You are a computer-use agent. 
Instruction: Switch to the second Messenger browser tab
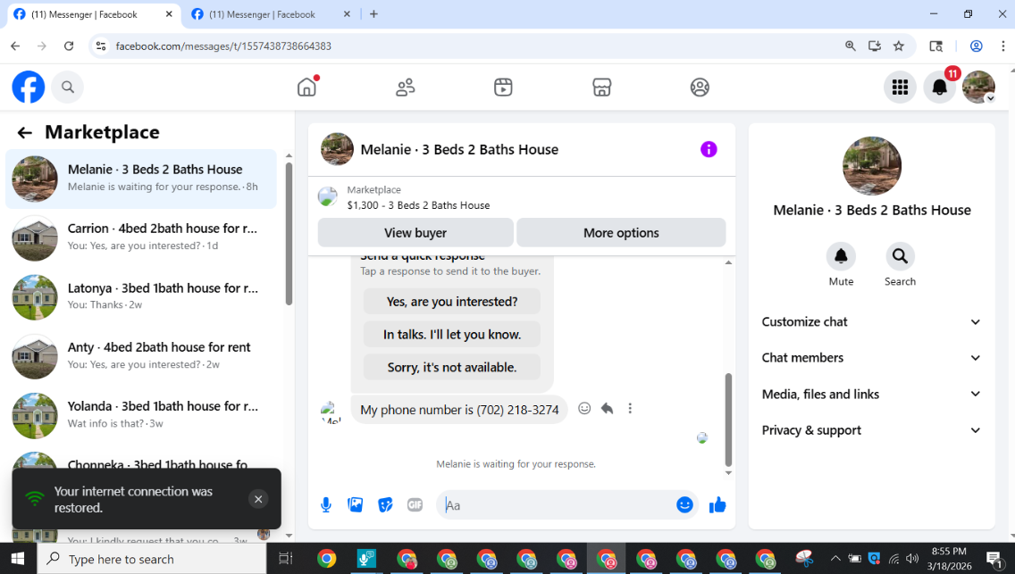pyautogui.click(x=272, y=14)
